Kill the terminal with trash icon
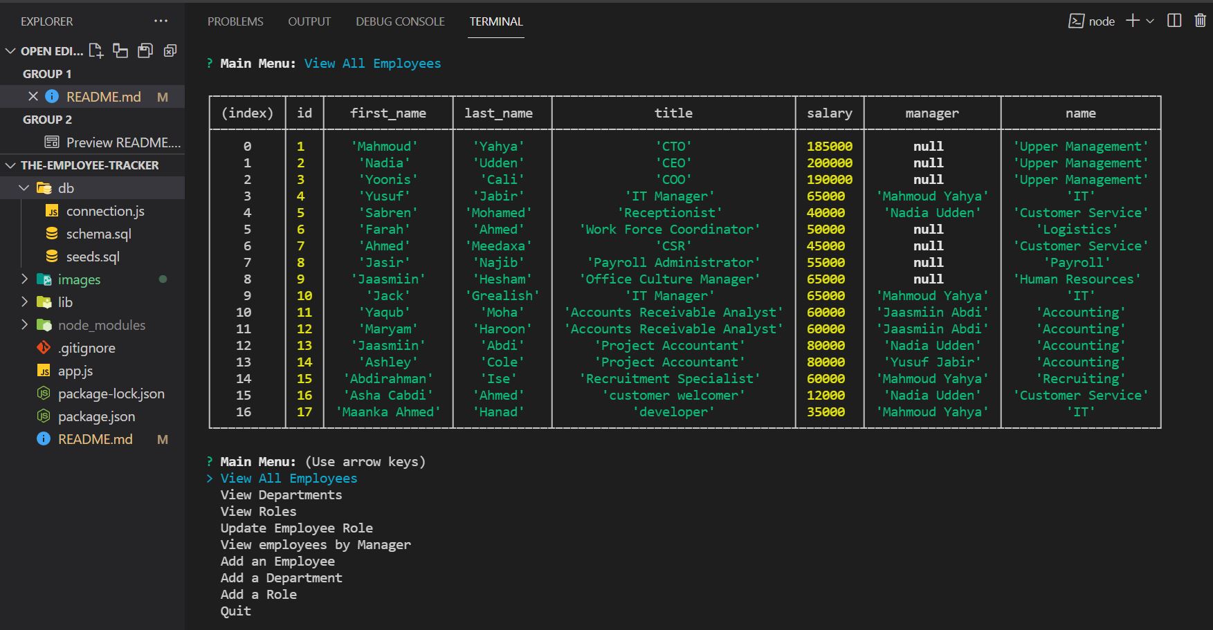Screen dimensions: 1213x630 click(x=1201, y=21)
